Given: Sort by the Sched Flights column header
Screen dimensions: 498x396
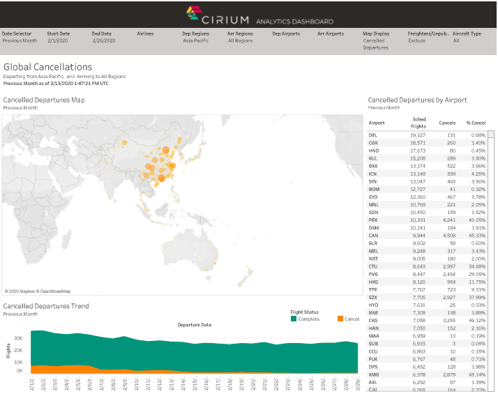Looking at the screenshot, I should [418, 122].
